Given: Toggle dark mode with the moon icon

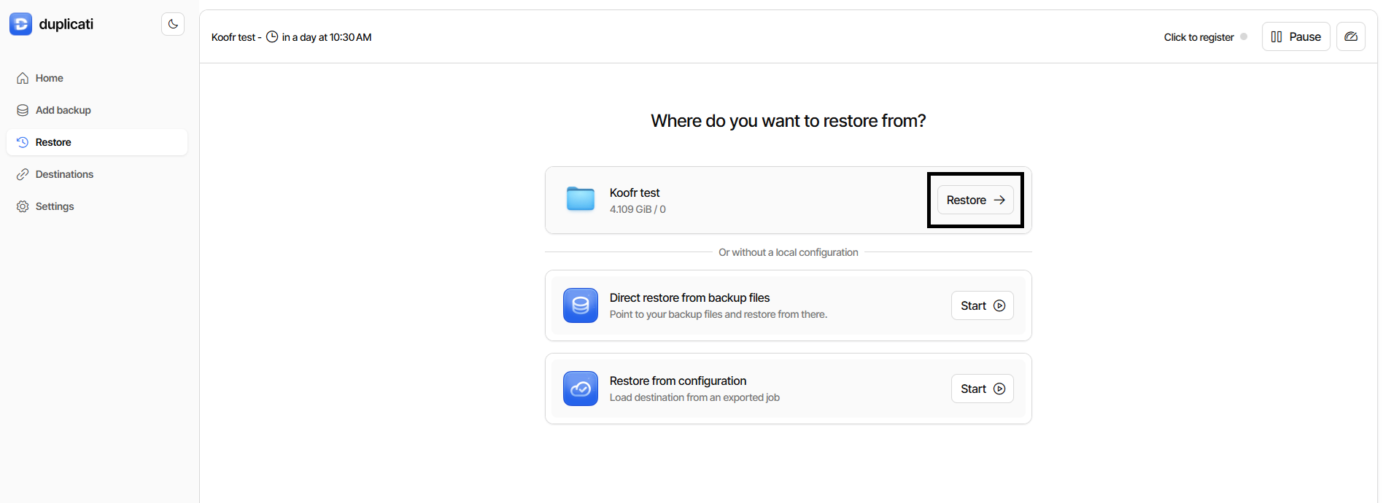Looking at the screenshot, I should click(173, 24).
